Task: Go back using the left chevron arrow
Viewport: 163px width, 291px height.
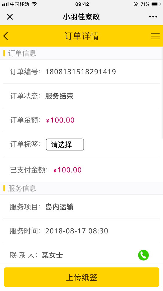Action: (6, 36)
